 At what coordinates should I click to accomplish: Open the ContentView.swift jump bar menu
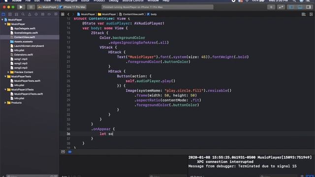[x=131, y=14]
